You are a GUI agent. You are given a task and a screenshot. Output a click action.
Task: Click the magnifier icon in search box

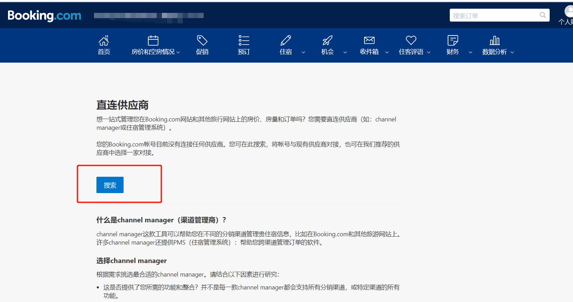coord(543,15)
